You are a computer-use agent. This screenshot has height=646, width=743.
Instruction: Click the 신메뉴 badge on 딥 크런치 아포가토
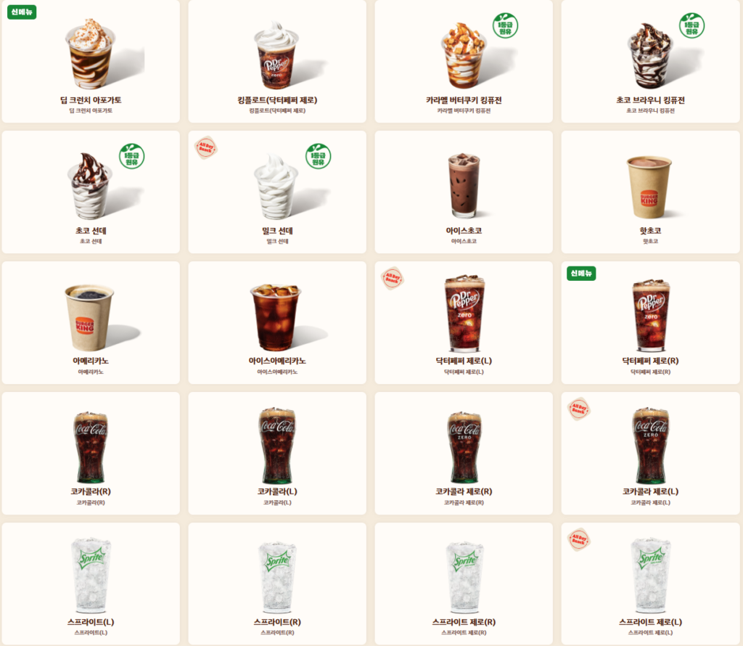[22, 12]
